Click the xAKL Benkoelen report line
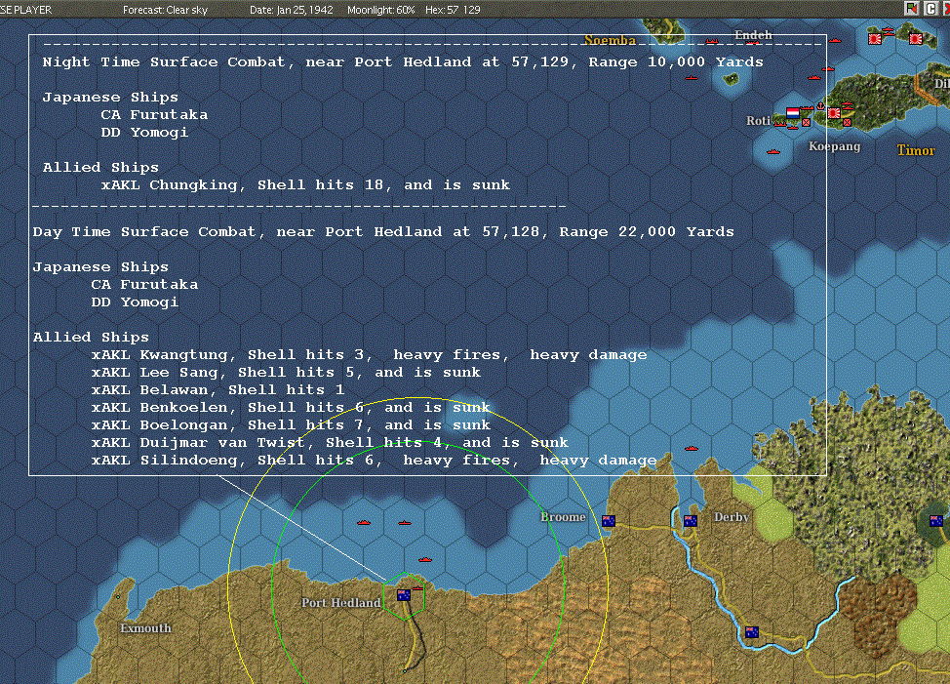Viewport: 950px width, 684px height. (291, 407)
